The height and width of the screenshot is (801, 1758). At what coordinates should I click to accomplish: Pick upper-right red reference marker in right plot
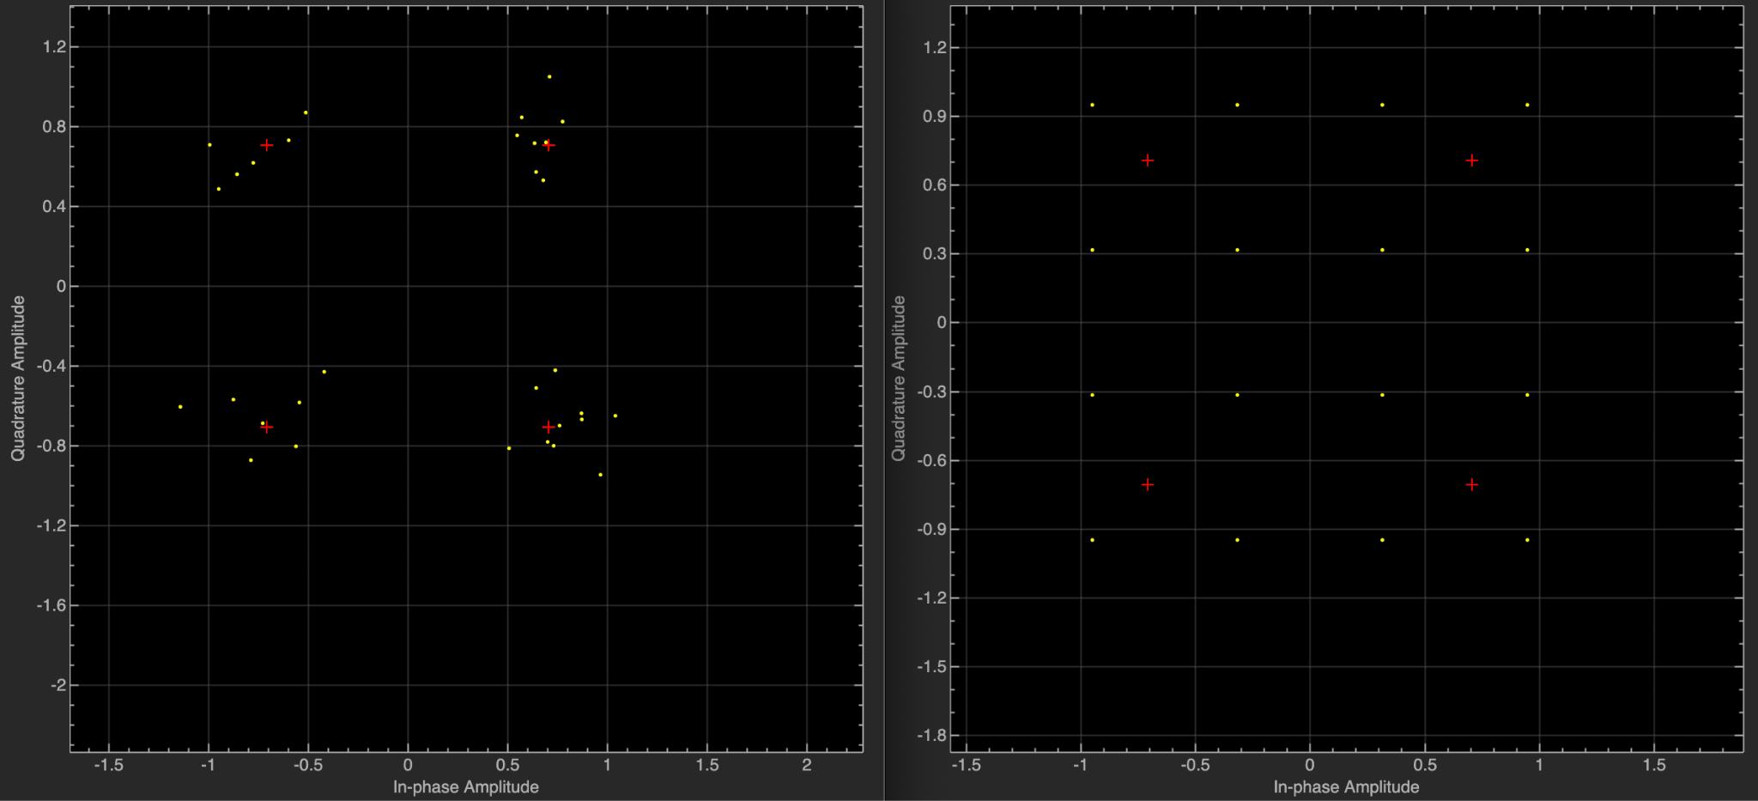click(x=1472, y=161)
